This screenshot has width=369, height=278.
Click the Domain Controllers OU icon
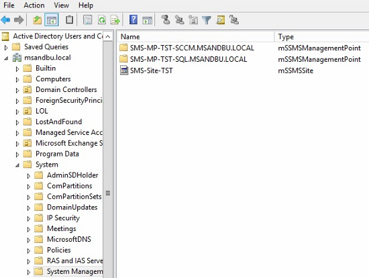click(x=28, y=89)
